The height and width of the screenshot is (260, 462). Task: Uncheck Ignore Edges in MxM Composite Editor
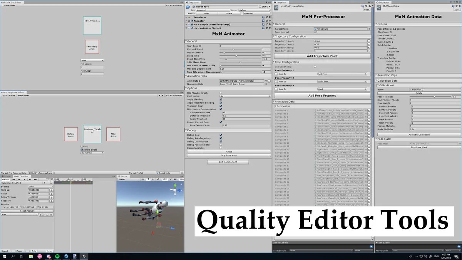(x=82, y=150)
